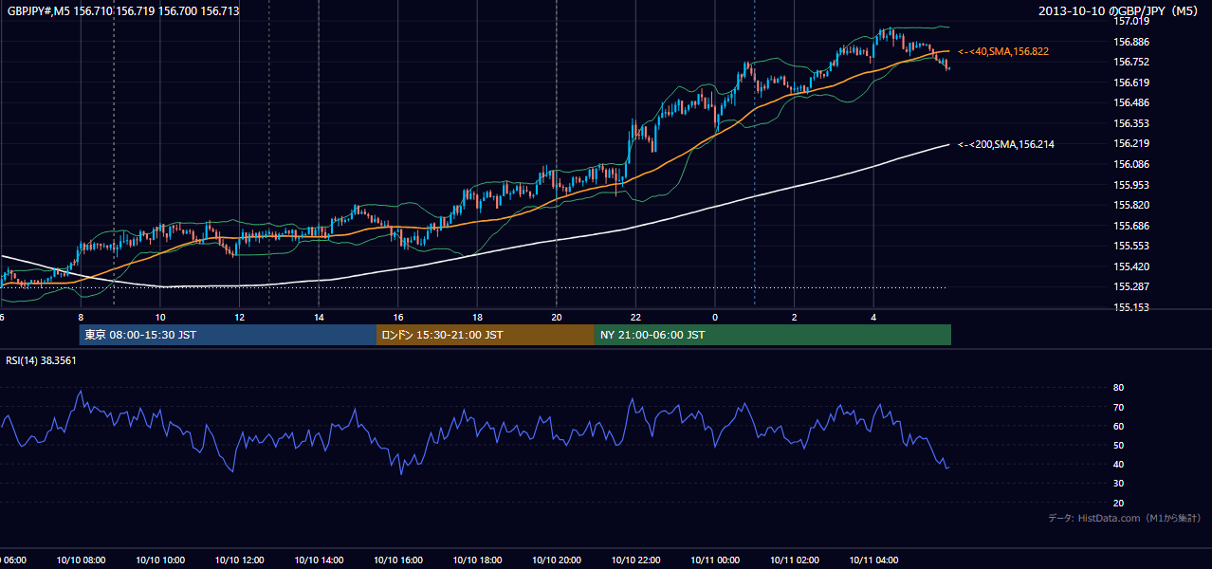Click price axis label 155.153
Screen dimensions: 1212x569
pos(1131,307)
